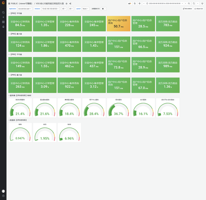Image resolution: width=206 pixels, height=200 pixels.
Task: Click the AVG database gauge showing 1.95%
Action: (45, 133)
